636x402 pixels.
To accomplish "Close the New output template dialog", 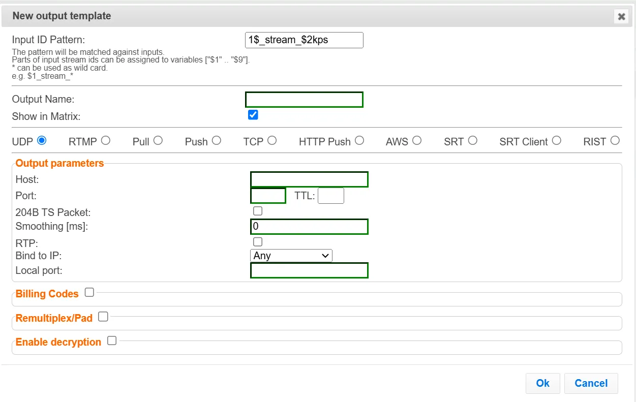I will pos(621,17).
